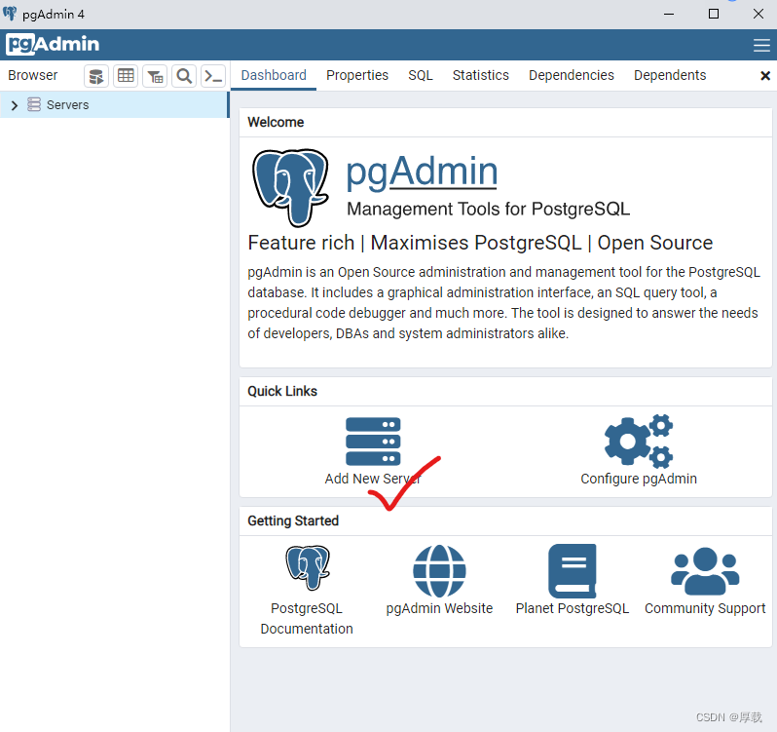Click the Welcome panel header
The height and width of the screenshot is (732, 777).
505,122
